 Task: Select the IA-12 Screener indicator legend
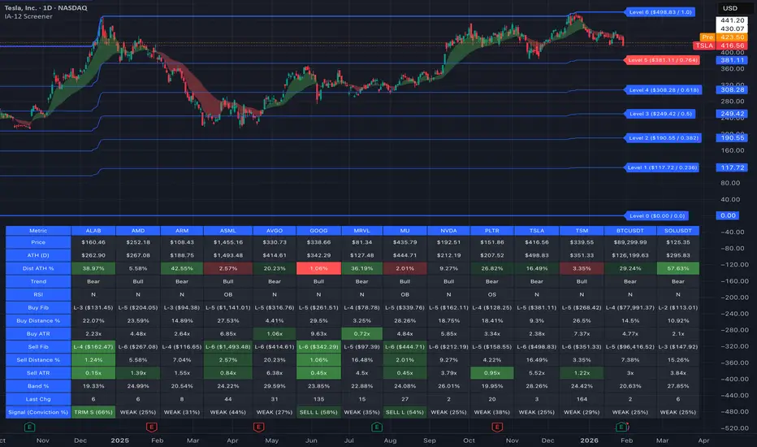point(28,16)
